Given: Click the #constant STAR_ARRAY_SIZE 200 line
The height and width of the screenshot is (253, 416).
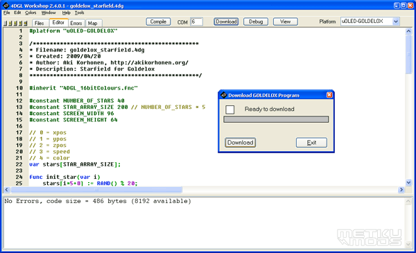Looking at the screenshot, I should coord(117,107).
